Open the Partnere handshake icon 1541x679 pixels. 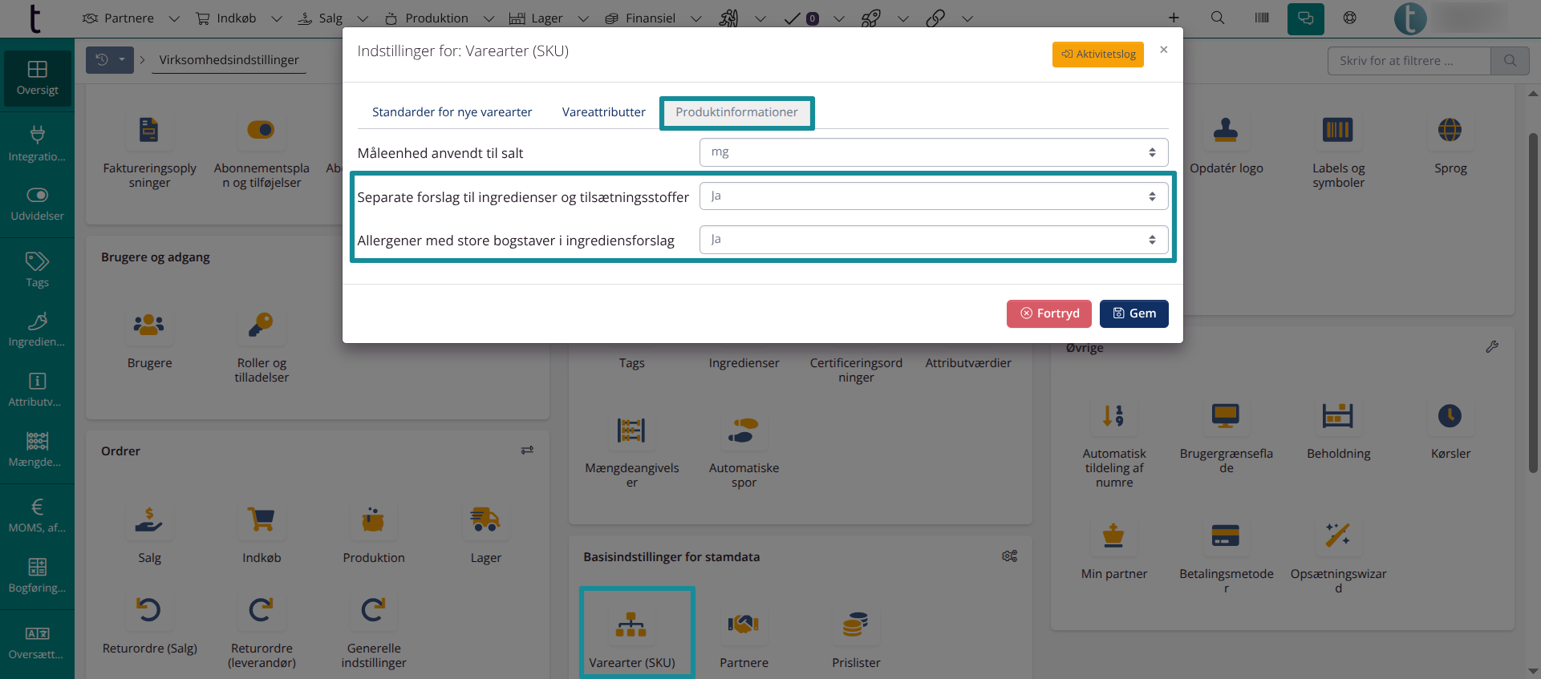[x=744, y=624]
